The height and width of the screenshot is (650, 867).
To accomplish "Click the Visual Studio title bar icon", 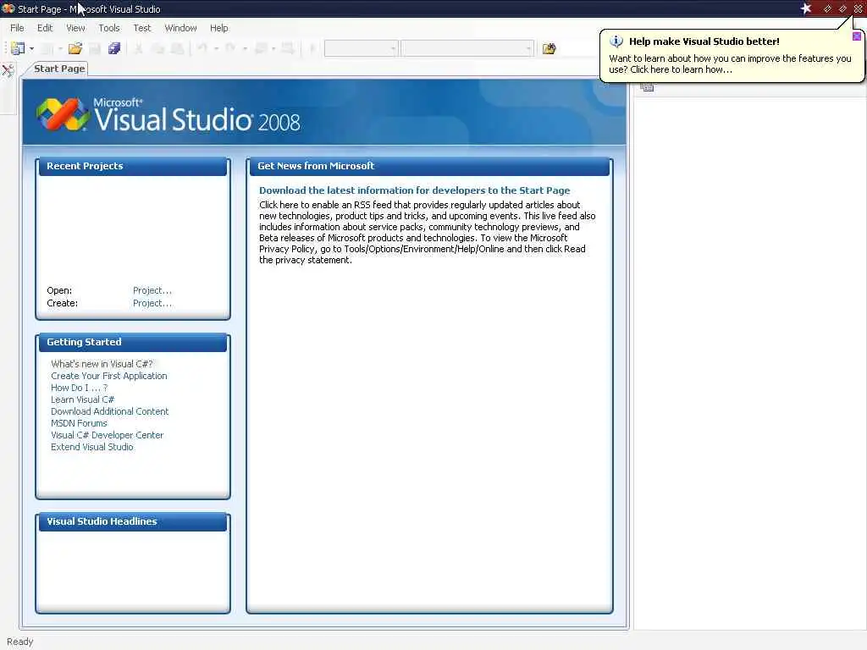I will (x=8, y=8).
